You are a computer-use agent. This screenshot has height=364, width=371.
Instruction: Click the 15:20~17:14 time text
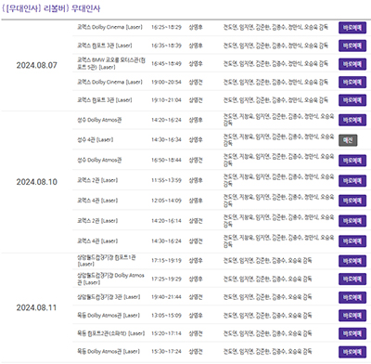pyautogui.click(x=166, y=333)
